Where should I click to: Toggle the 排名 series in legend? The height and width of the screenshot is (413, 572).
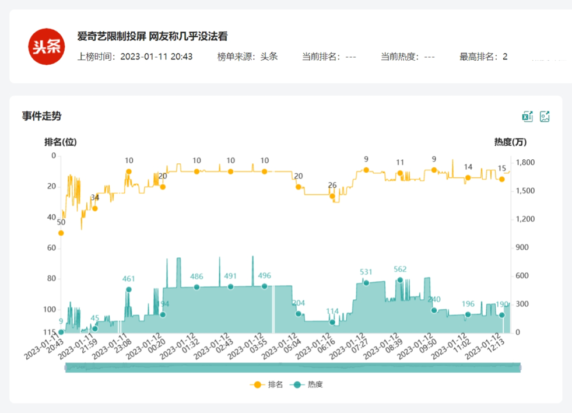click(267, 384)
